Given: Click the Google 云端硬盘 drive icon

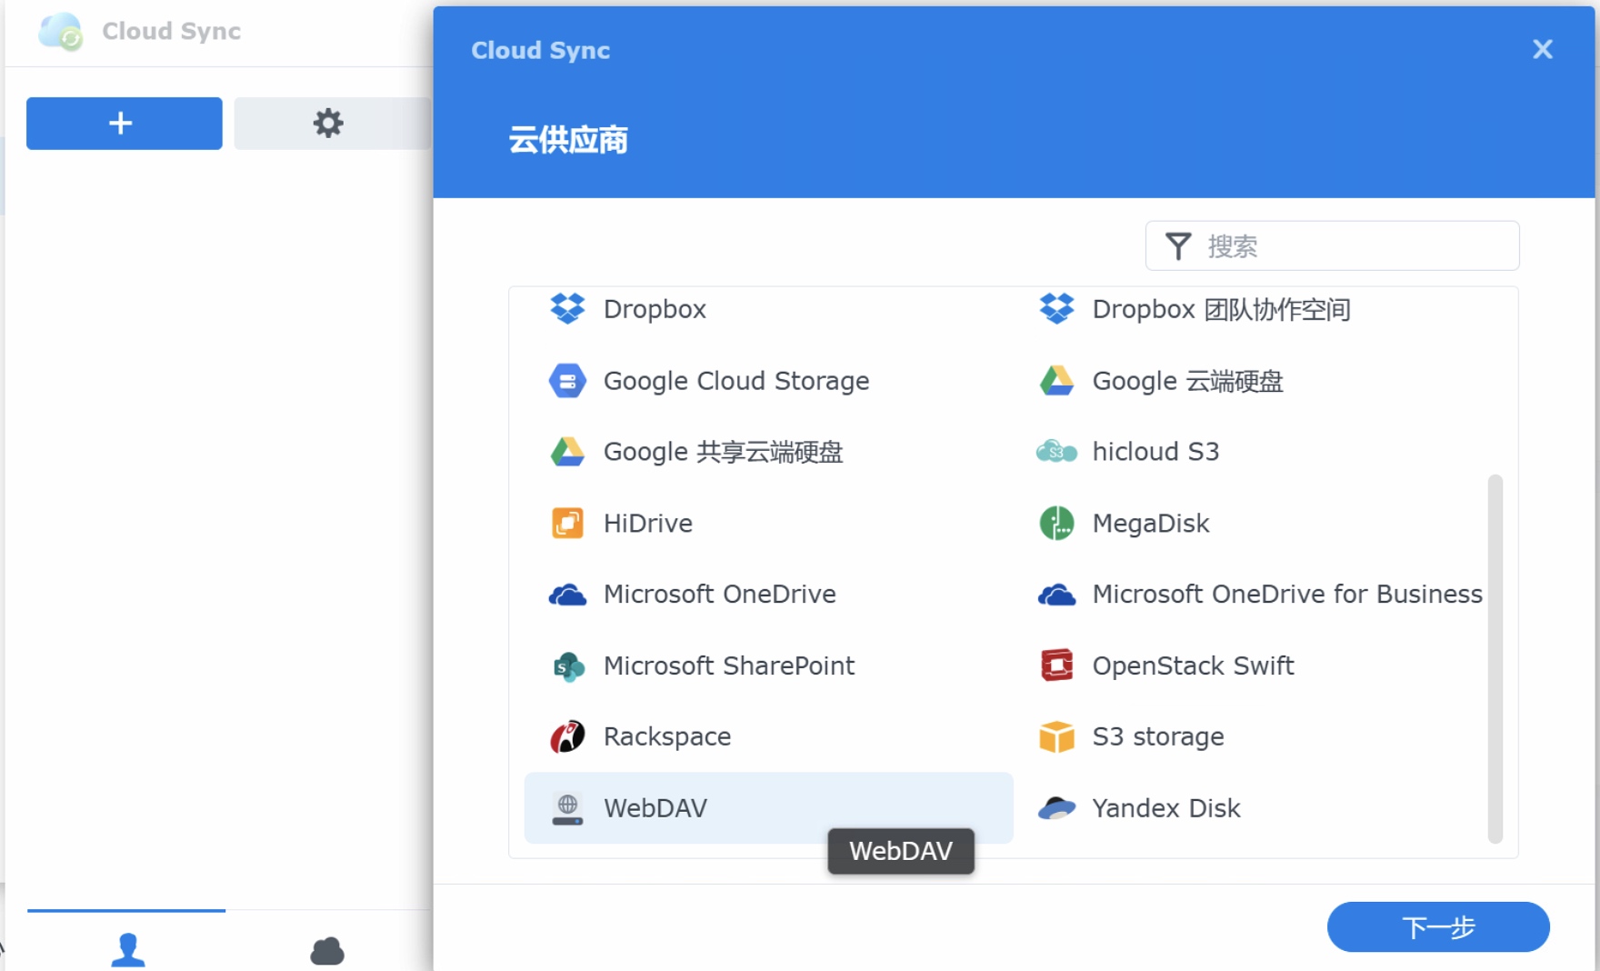Looking at the screenshot, I should coord(1056,381).
